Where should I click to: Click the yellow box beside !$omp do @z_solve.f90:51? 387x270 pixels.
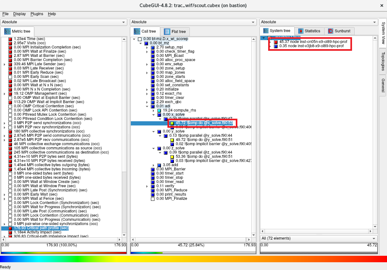[x=172, y=157]
